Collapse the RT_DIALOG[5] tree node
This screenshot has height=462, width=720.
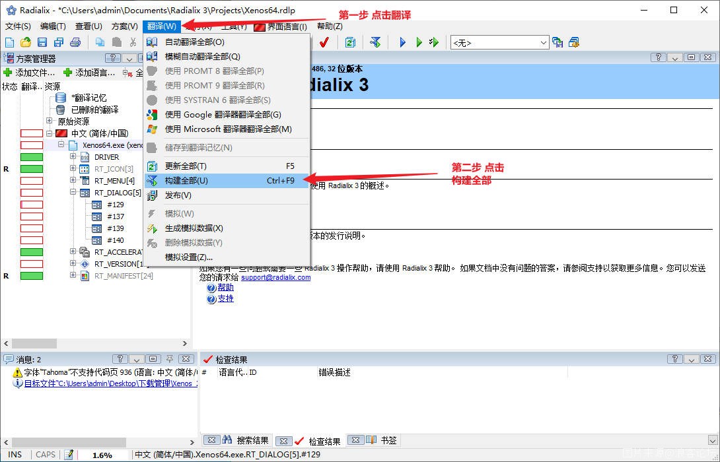point(73,192)
